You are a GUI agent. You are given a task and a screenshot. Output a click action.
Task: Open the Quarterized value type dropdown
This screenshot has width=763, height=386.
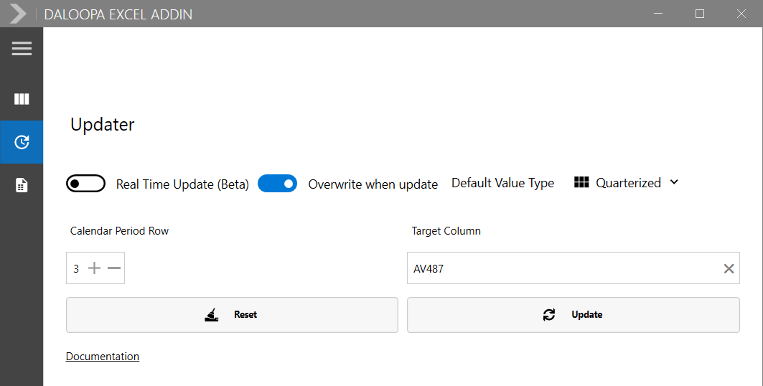click(x=627, y=183)
